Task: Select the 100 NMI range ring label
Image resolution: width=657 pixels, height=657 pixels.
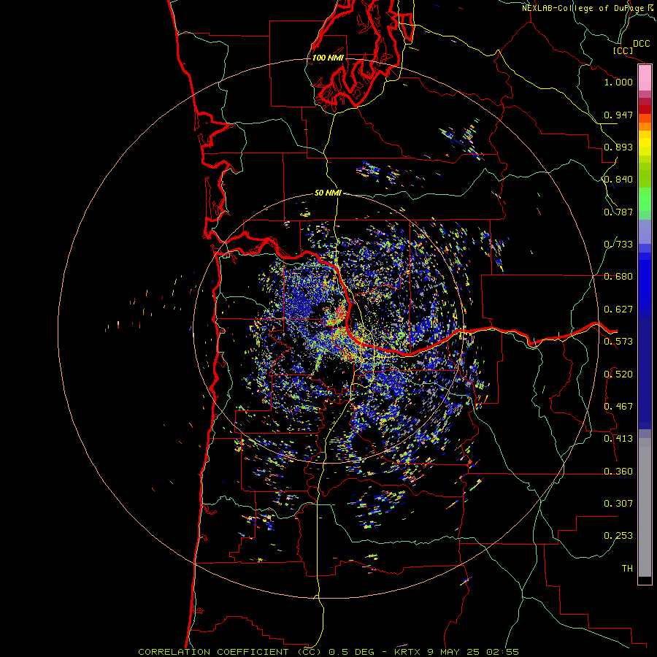Action: click(328, 58)
